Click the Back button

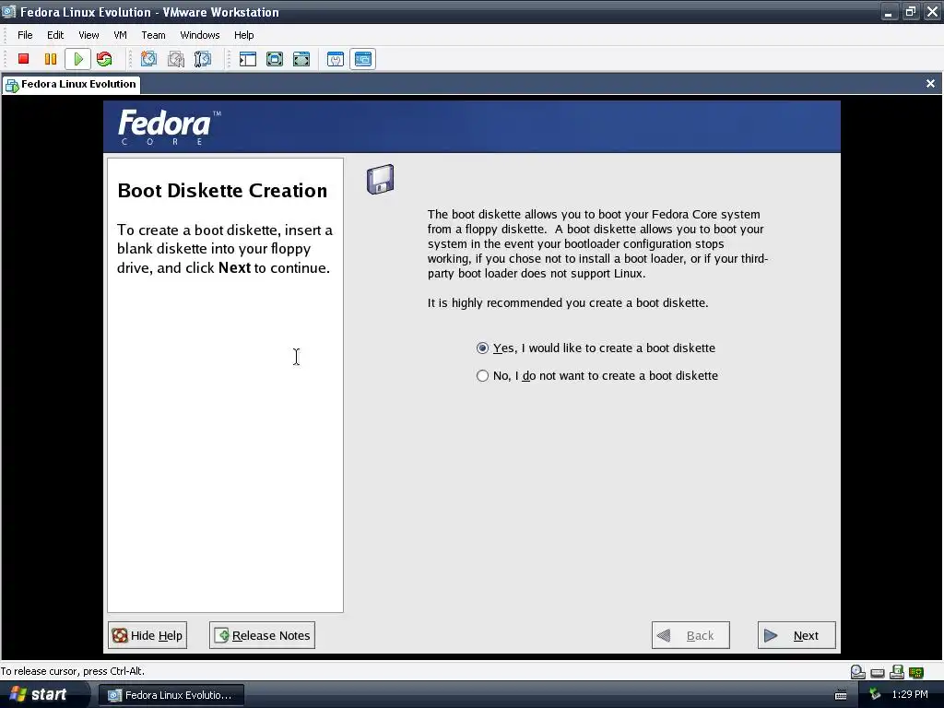pyautogui.click(x=690, y=635)
